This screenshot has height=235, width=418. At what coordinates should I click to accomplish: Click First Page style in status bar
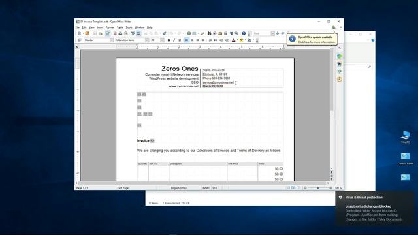pyautogui.click(x=123, y=188)
